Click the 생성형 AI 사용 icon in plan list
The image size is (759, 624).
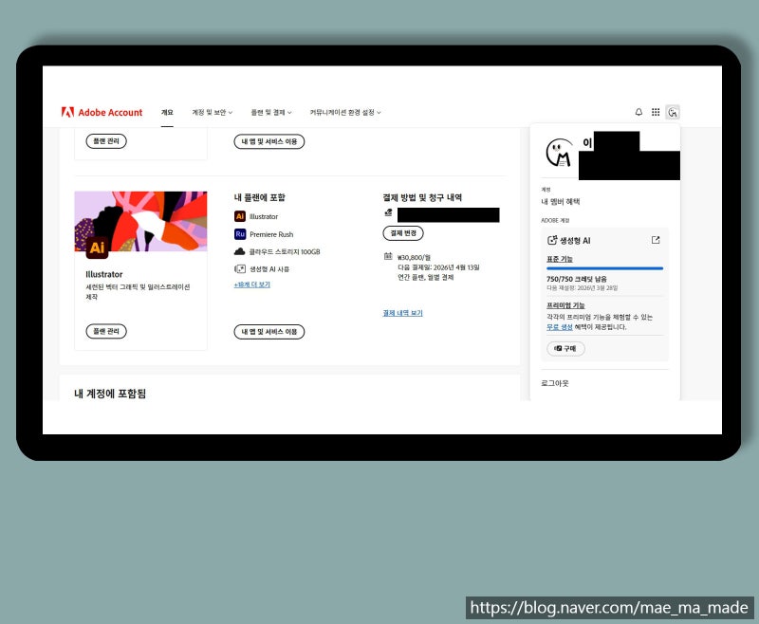[240, 269]
